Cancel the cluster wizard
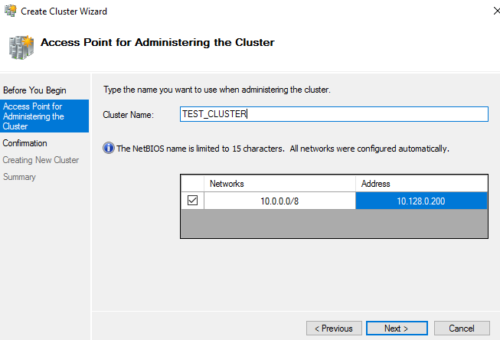This screenshot has height=340, width=500. (462, 329)
